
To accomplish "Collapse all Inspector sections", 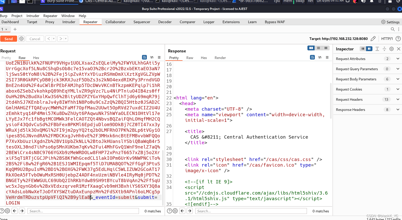I will (384, 49).
